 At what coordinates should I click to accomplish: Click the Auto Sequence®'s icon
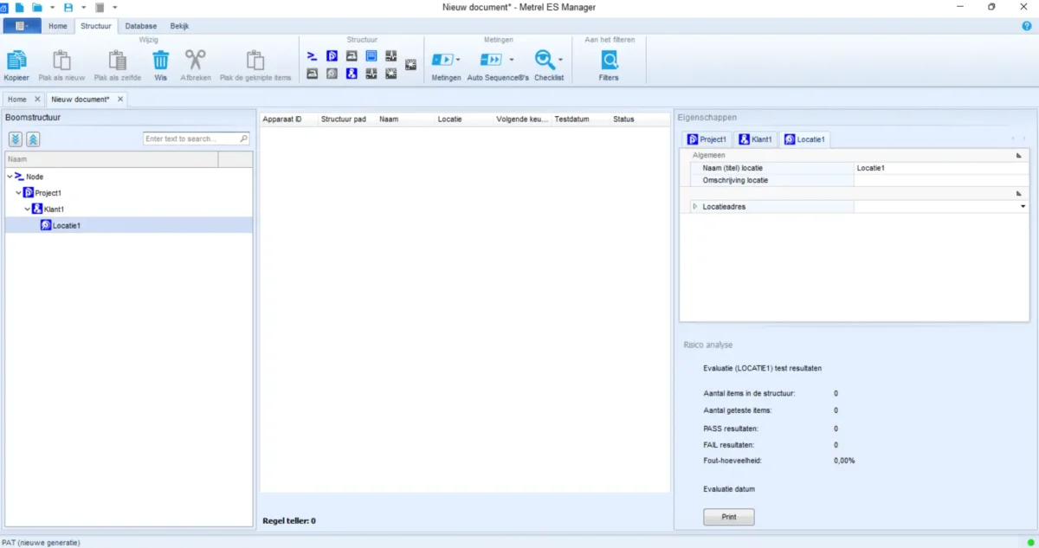491,60
